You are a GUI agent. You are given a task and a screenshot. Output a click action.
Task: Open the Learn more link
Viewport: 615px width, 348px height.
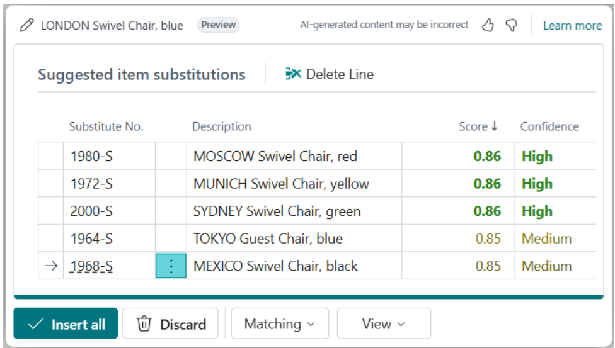click(572, 25)
